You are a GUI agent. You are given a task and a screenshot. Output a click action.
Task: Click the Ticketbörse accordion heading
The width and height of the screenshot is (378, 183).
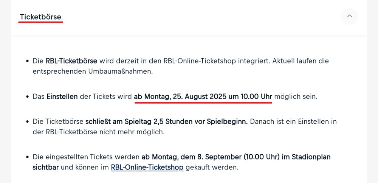point(40,17)
